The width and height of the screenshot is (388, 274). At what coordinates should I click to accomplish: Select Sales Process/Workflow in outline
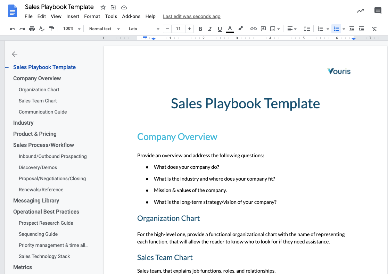pos(43,145)
